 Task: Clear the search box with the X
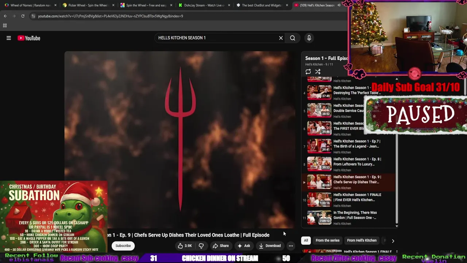[281, 38]
